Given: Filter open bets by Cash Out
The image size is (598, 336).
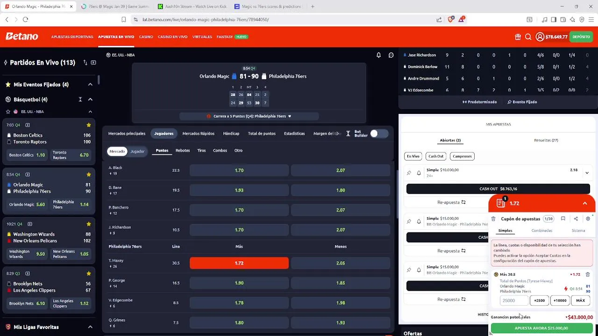Looking at the screenshot, I should click(x=435, y=156).
